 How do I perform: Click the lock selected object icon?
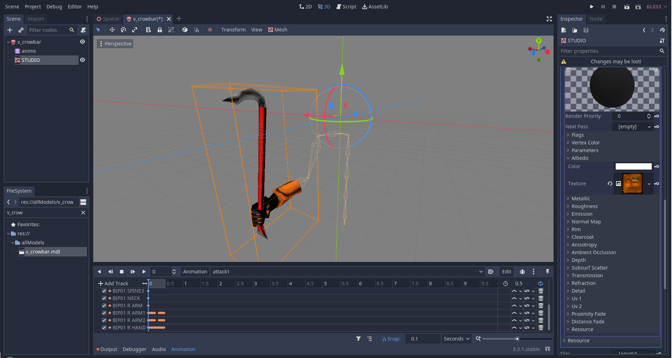click(x=160, y=30)
